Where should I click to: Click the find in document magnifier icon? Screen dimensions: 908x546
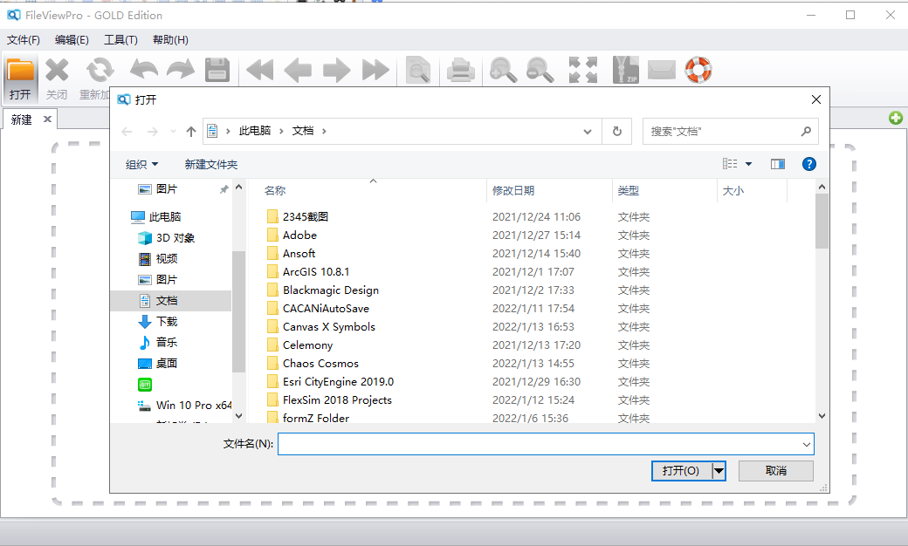pos(418,70)
